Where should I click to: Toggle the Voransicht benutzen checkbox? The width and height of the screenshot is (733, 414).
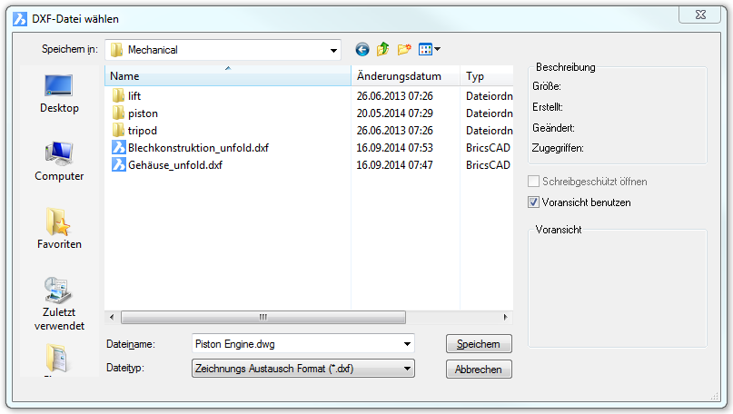534,202
